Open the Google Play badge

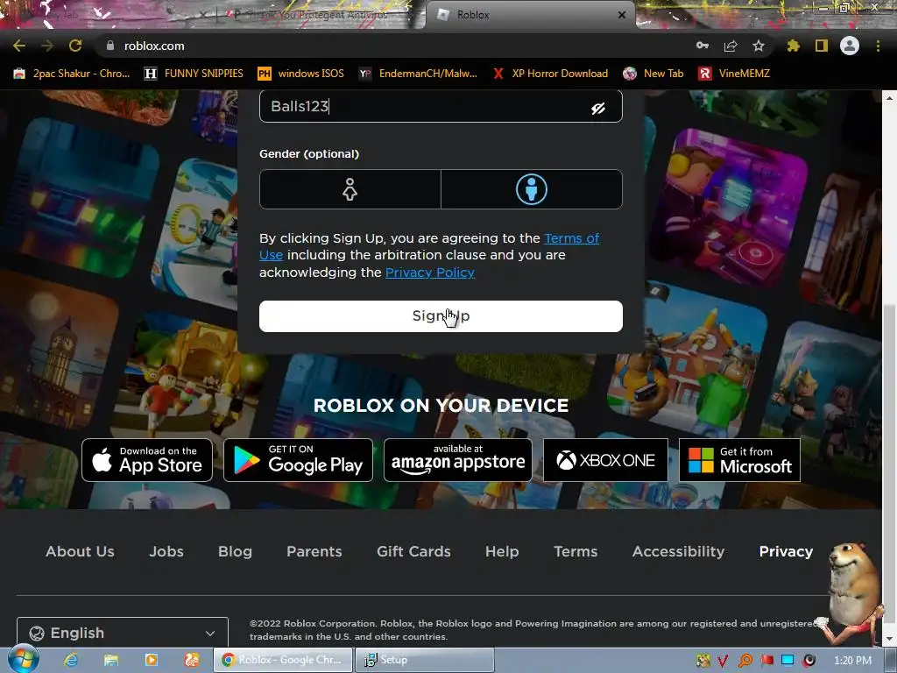coord(298,460)
